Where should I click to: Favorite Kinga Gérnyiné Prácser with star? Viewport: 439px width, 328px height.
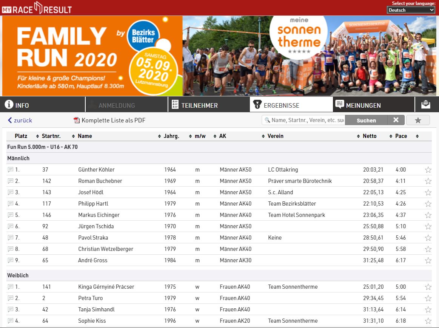(428, 287)
